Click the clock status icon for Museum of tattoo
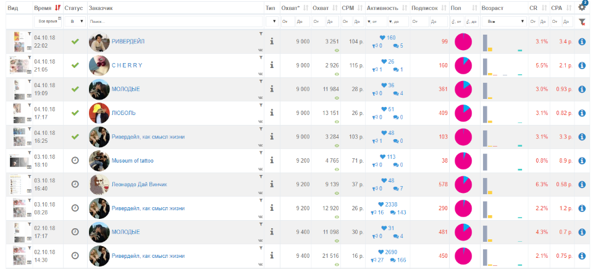 point(75,160)
